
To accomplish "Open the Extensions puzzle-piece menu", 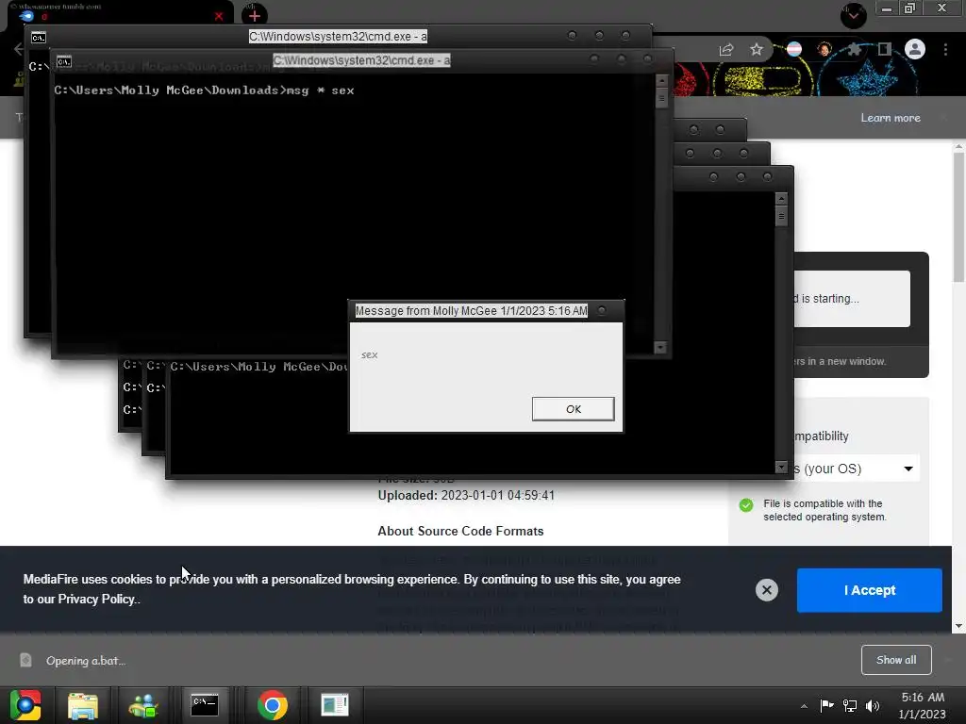I will pos(854,49).
